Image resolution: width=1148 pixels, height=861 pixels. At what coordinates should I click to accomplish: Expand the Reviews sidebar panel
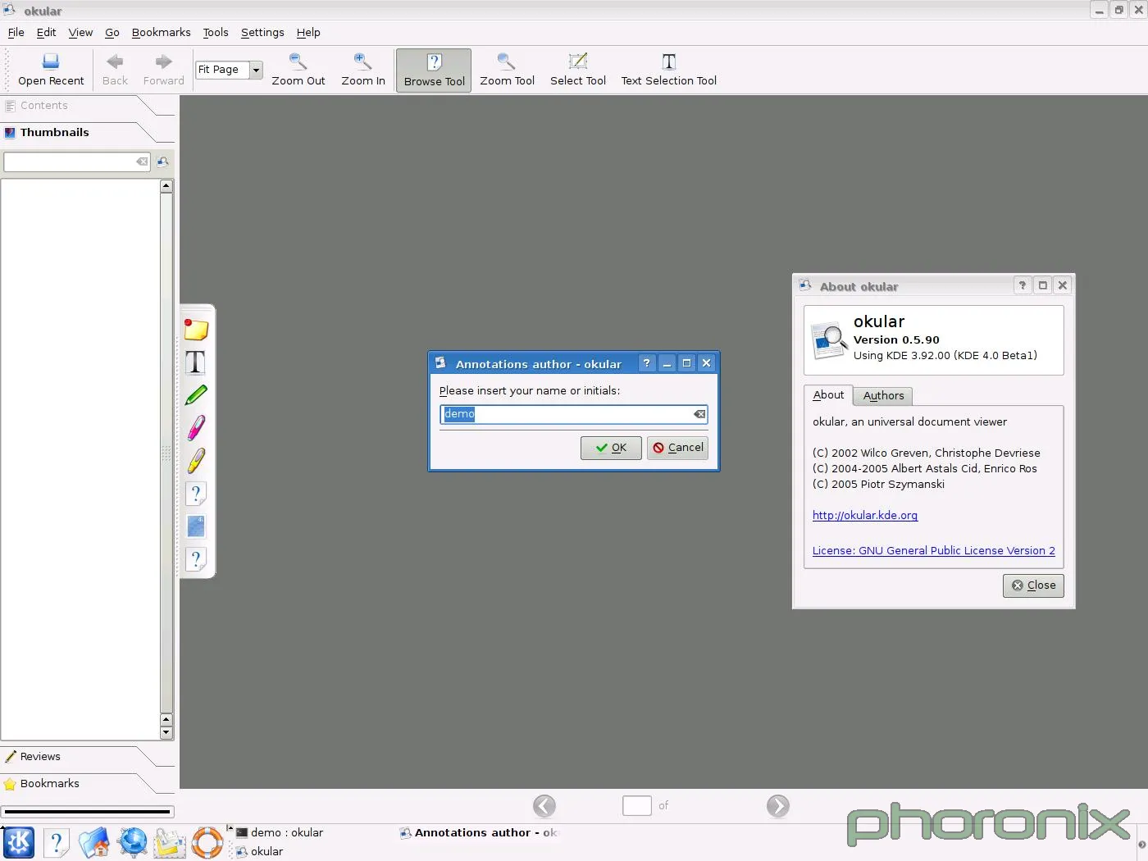pos(78,757)
